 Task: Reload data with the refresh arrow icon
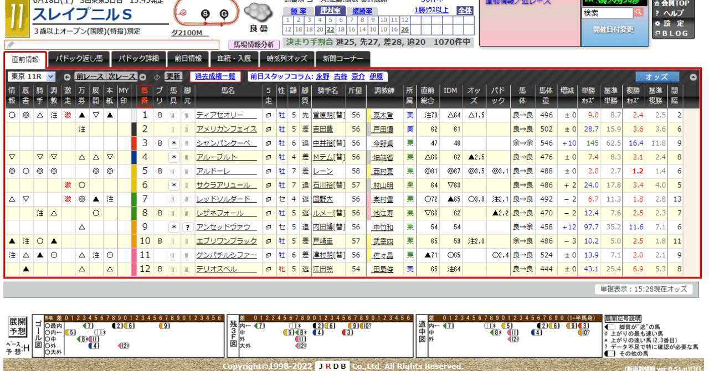click(x=157, y=76)
